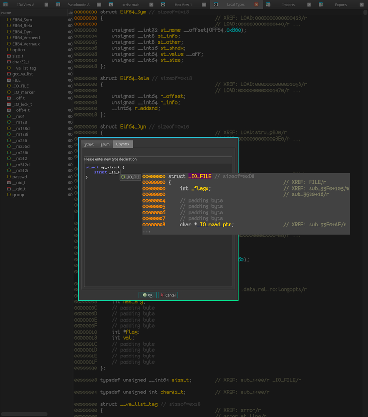Switch to the Enum tab in the dialog

pyautogui.click(x=105, y=144)
